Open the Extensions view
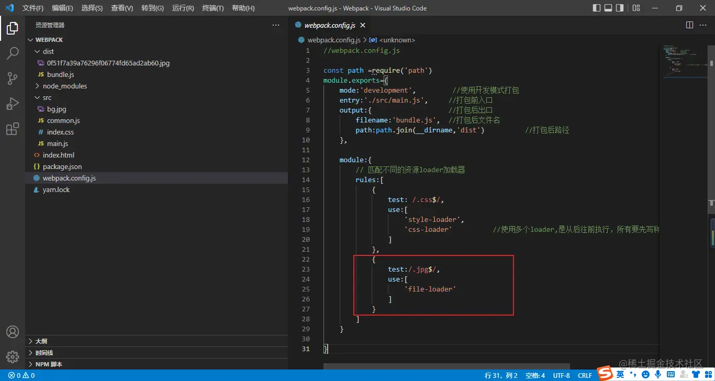This screenshot has height=381, width=715. click(13, 129)
